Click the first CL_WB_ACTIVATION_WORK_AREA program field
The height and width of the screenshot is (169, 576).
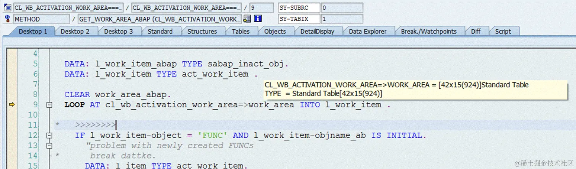click(68, 7)
